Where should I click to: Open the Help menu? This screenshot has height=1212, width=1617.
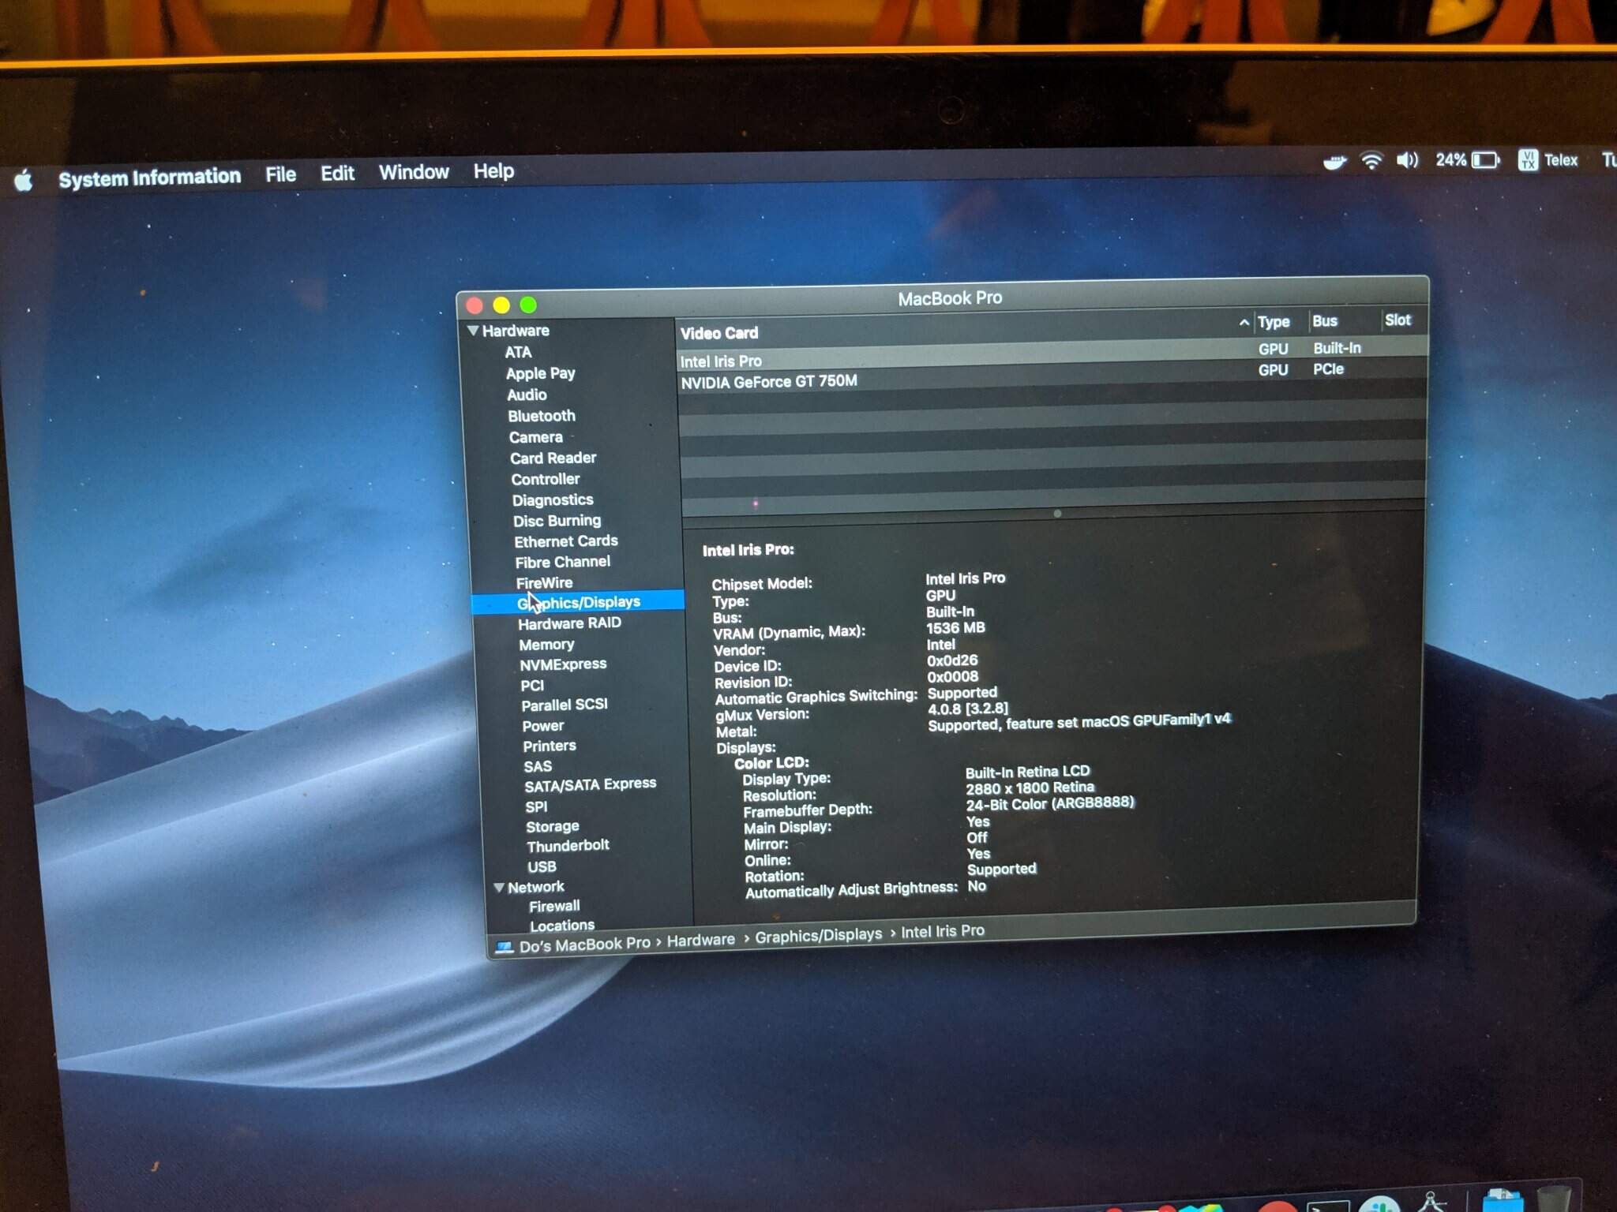tap(493, 171)
